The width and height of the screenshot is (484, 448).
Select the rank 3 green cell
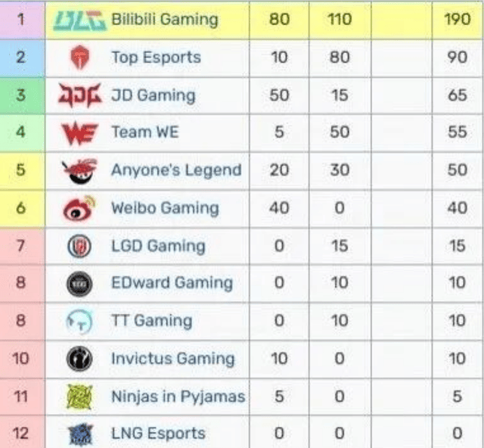click(x=22, y=96)
